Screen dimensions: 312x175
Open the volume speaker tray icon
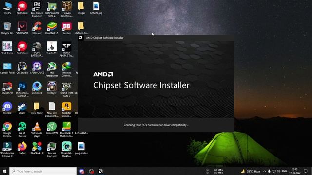point(278,171)
